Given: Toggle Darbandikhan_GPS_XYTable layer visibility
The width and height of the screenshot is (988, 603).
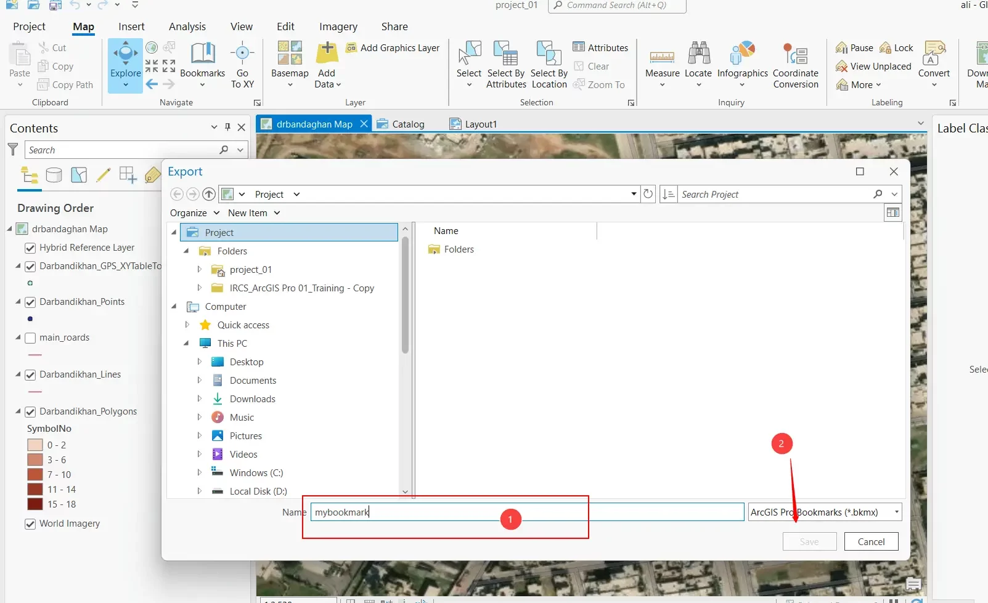Looking at the screenshot, I should coord(30,266).
